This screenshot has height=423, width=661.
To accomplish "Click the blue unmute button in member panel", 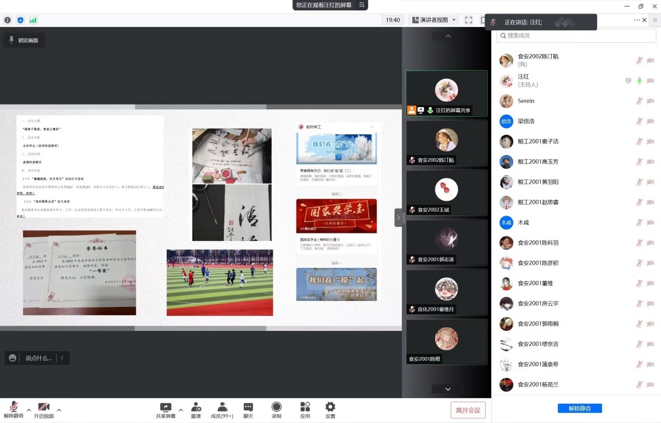I will 579,408.
